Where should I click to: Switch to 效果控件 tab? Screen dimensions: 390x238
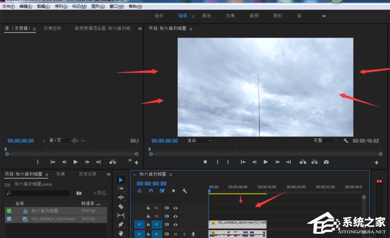click(x=52, y=28)
